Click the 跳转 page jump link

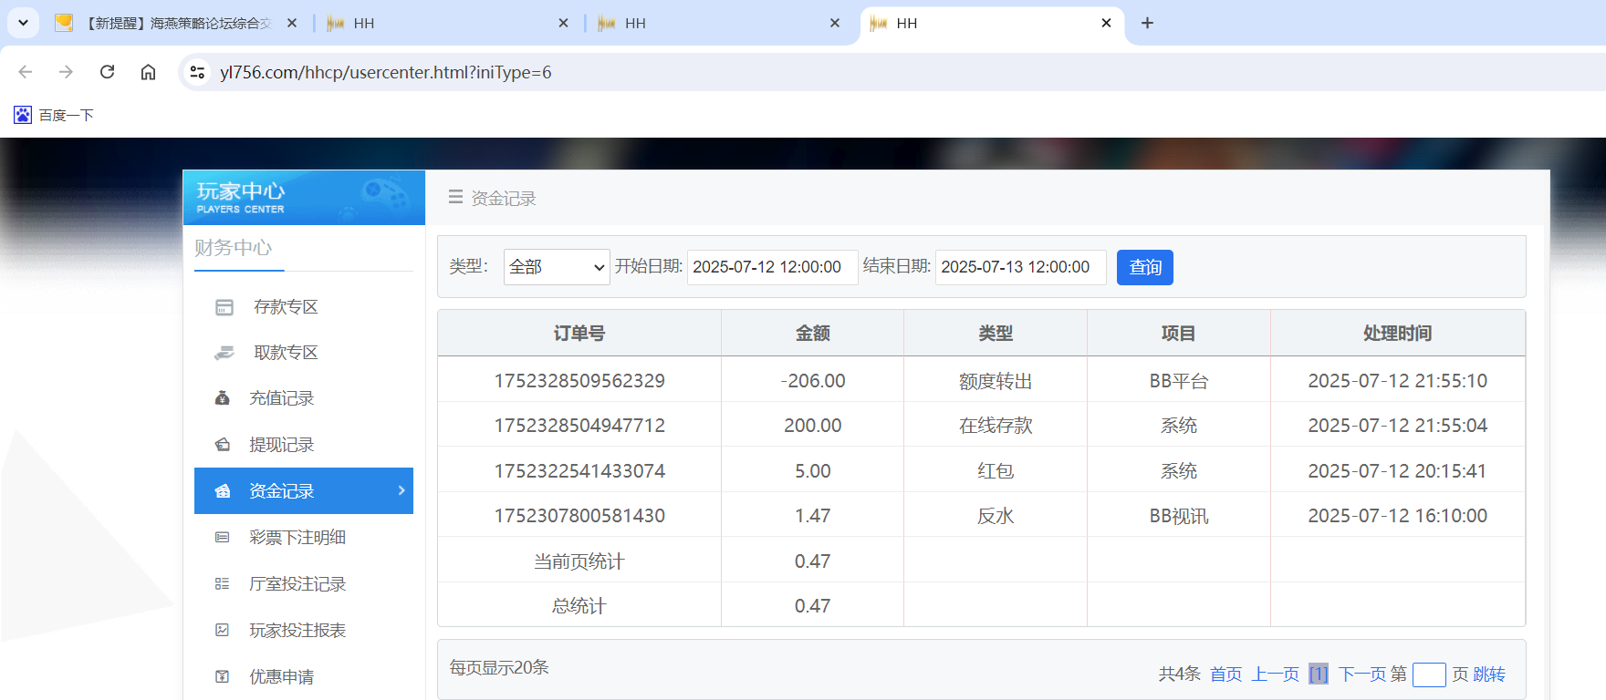1489,674
